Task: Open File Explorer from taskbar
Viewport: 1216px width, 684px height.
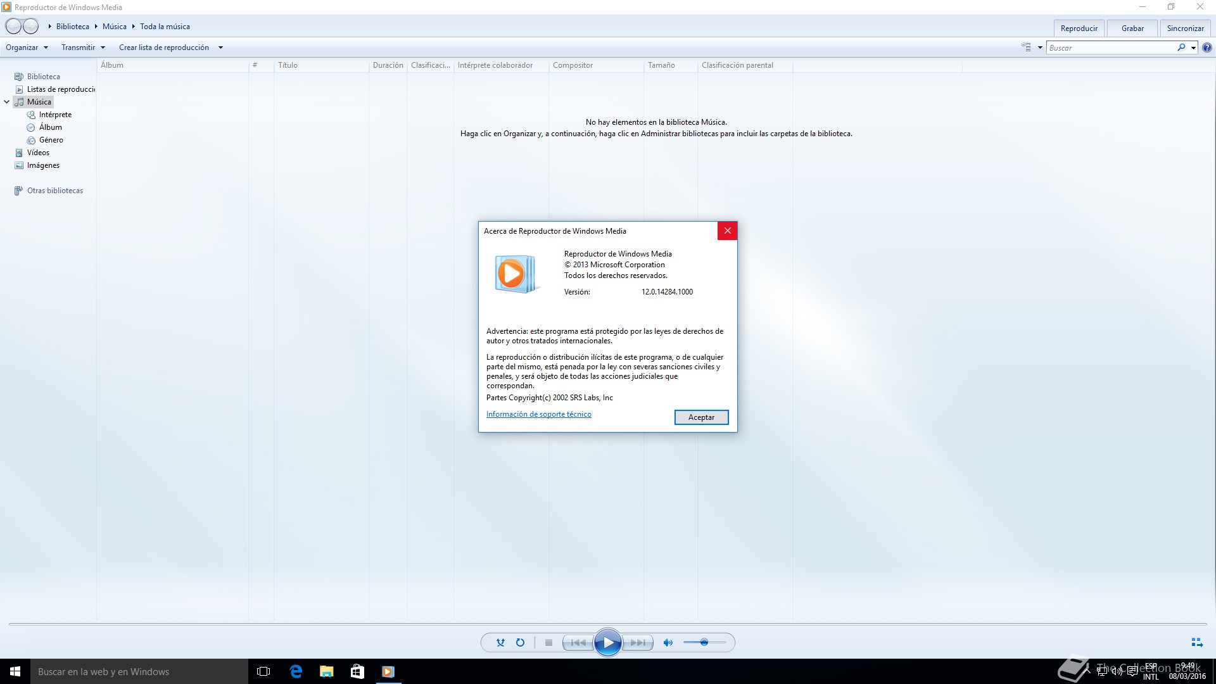Action: (x=326, y=671)
